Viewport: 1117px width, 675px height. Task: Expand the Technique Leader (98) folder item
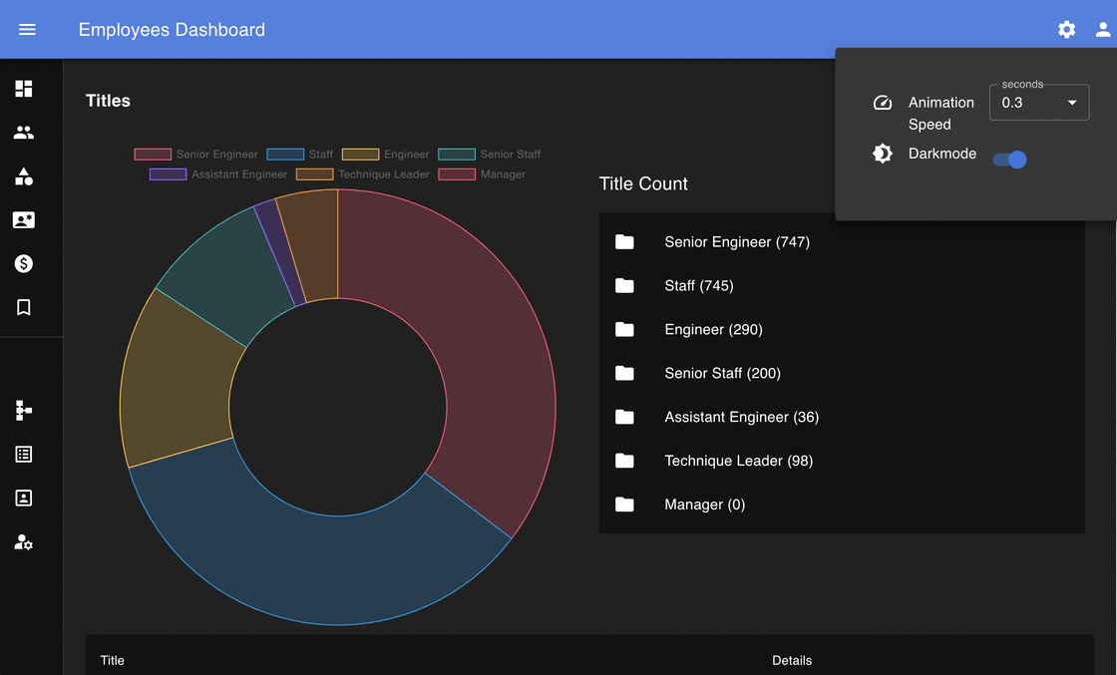tap(738, 461)
